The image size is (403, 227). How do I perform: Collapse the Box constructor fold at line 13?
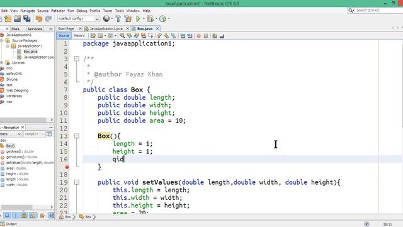tap(77, 136)
